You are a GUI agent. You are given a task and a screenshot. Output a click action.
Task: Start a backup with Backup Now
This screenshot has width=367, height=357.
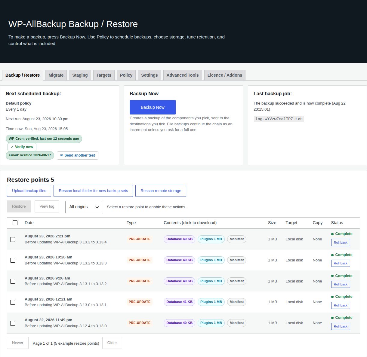153,107
